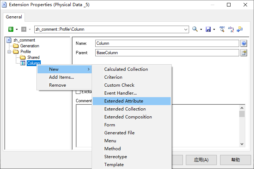Select Form menu entry

point(132,125)
